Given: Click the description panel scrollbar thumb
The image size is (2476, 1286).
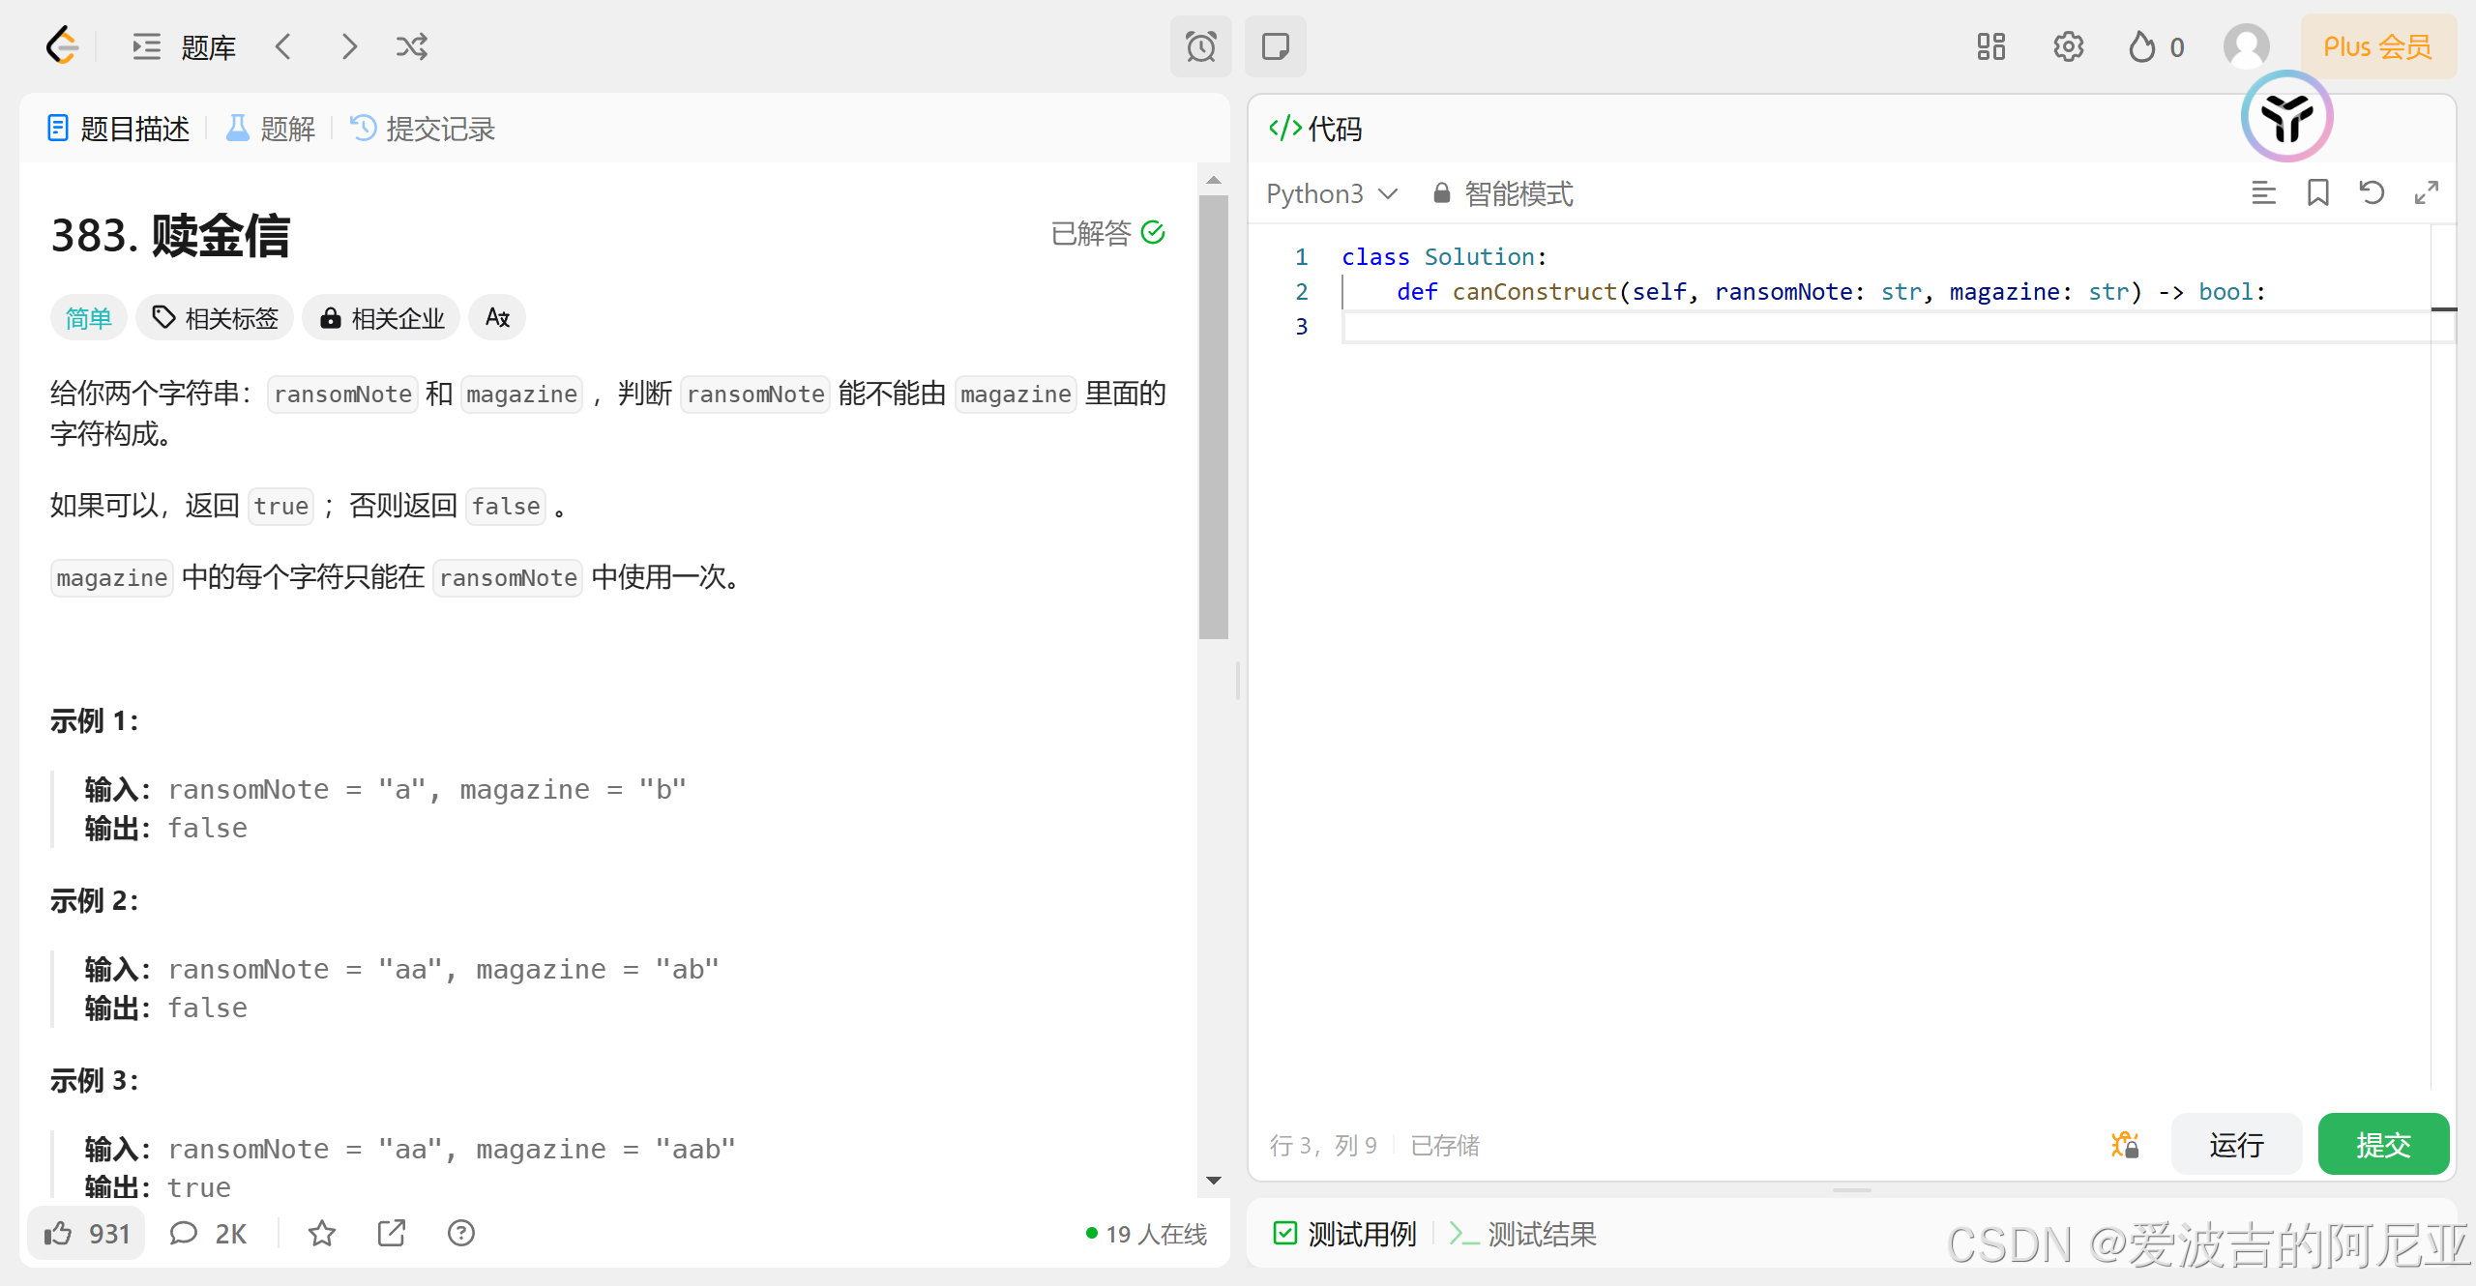Looking at the screenshot, I should click(1213, 416).
